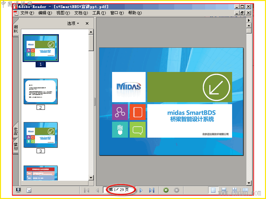The image size is (266, 199).
Task: Click thumbnail panel scroll up arrow
Action: (x=91, y=32)
